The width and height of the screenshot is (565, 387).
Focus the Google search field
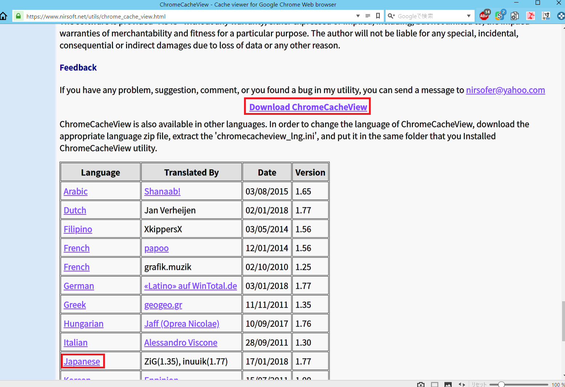(430, 16)
